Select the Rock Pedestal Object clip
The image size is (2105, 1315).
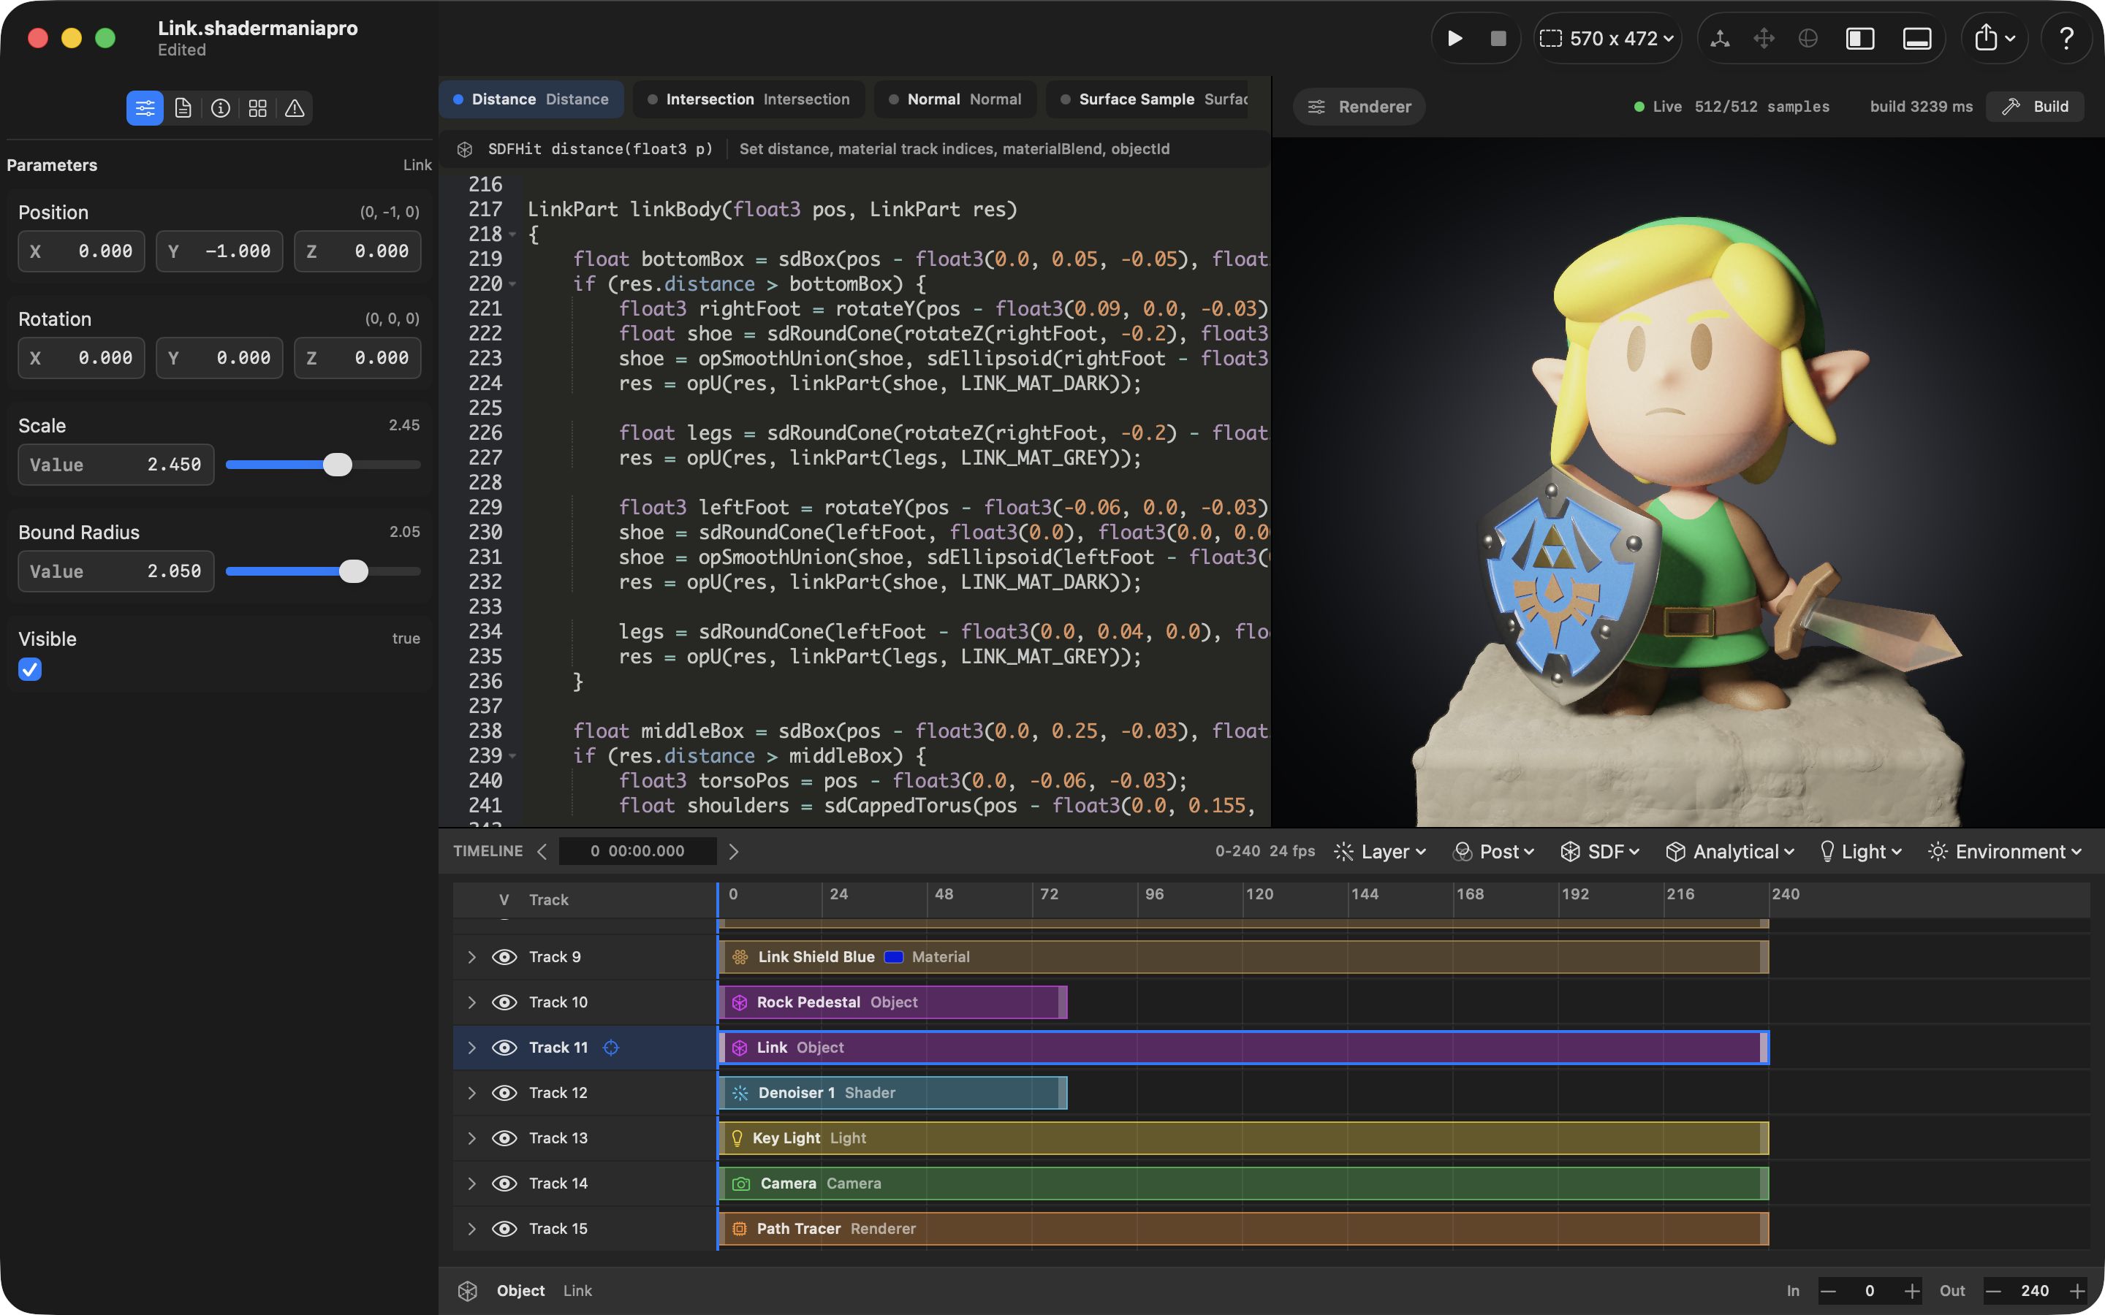[893, 1002]
